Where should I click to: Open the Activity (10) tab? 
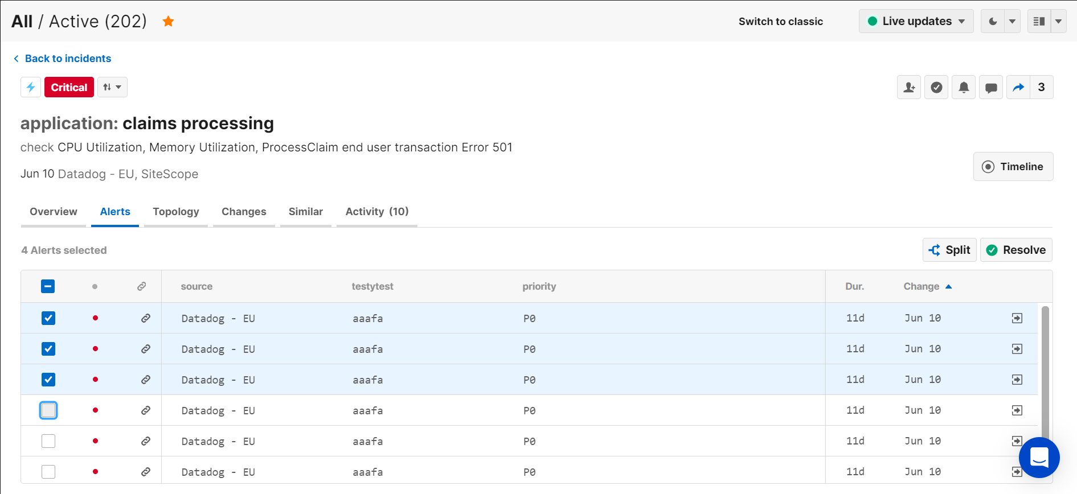click(376, 212)
